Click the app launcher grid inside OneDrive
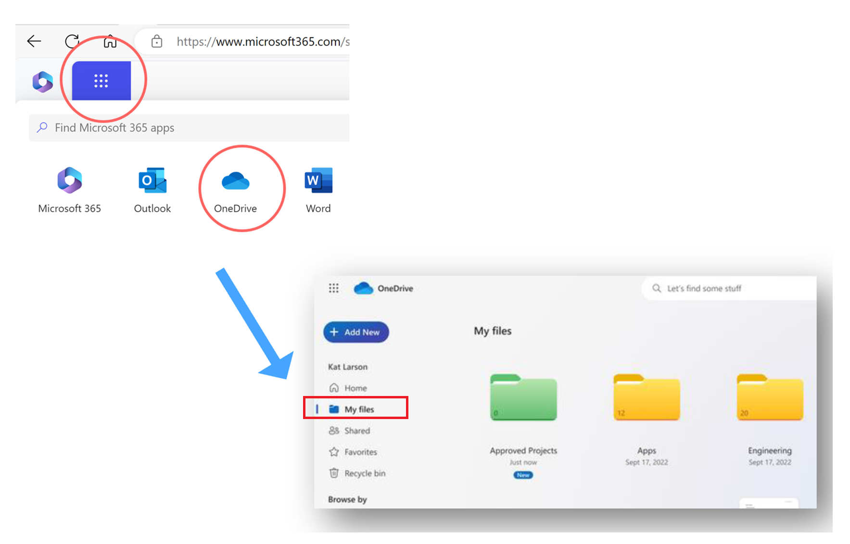 [x=334, y=288]
